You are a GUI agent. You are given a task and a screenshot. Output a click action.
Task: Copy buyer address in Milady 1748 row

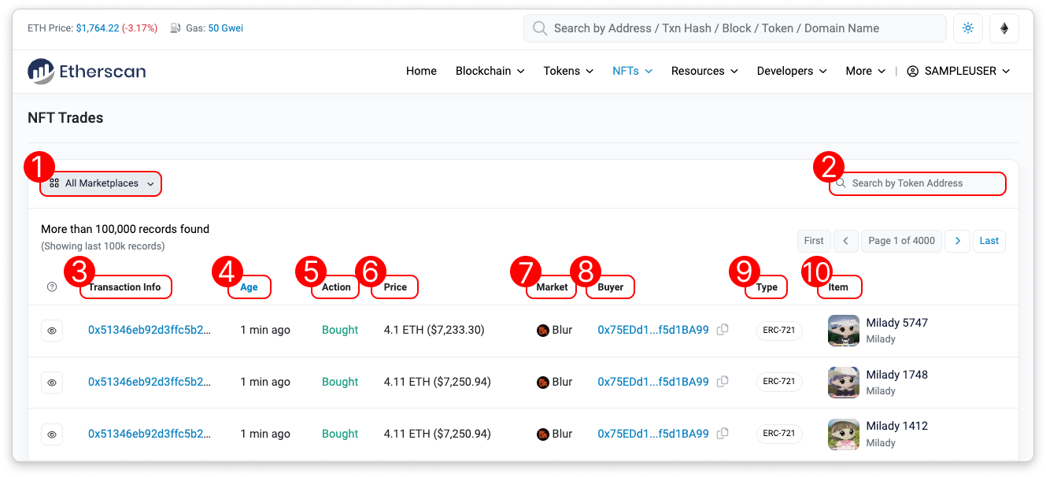723,382
